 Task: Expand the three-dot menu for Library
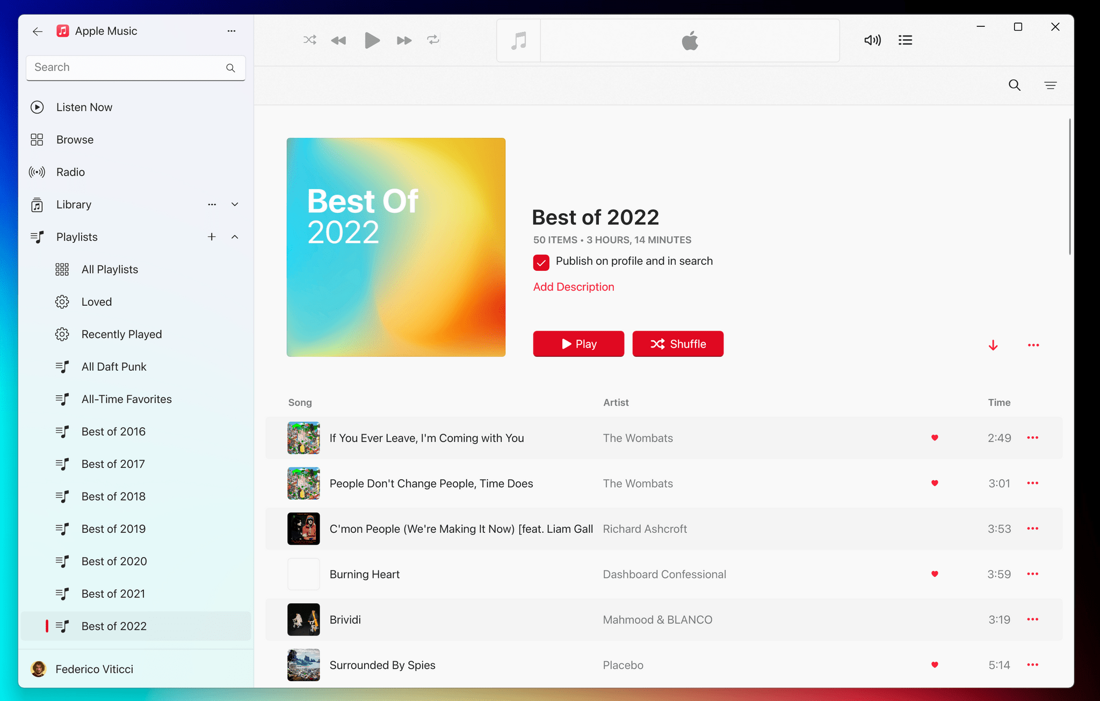212,204
